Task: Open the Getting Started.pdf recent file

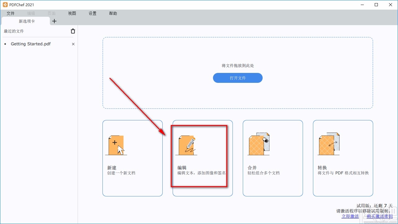Action: pyautogui.click(x=30, y=44)
